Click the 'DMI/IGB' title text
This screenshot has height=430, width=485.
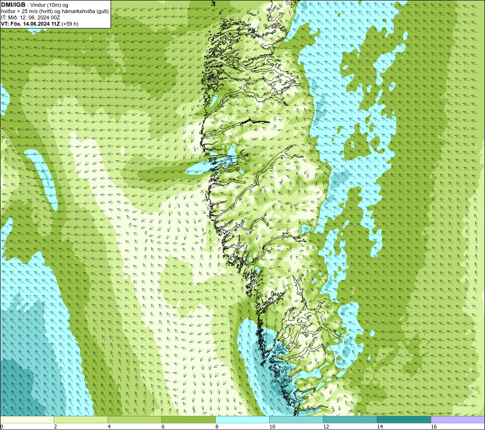[13, 5]
